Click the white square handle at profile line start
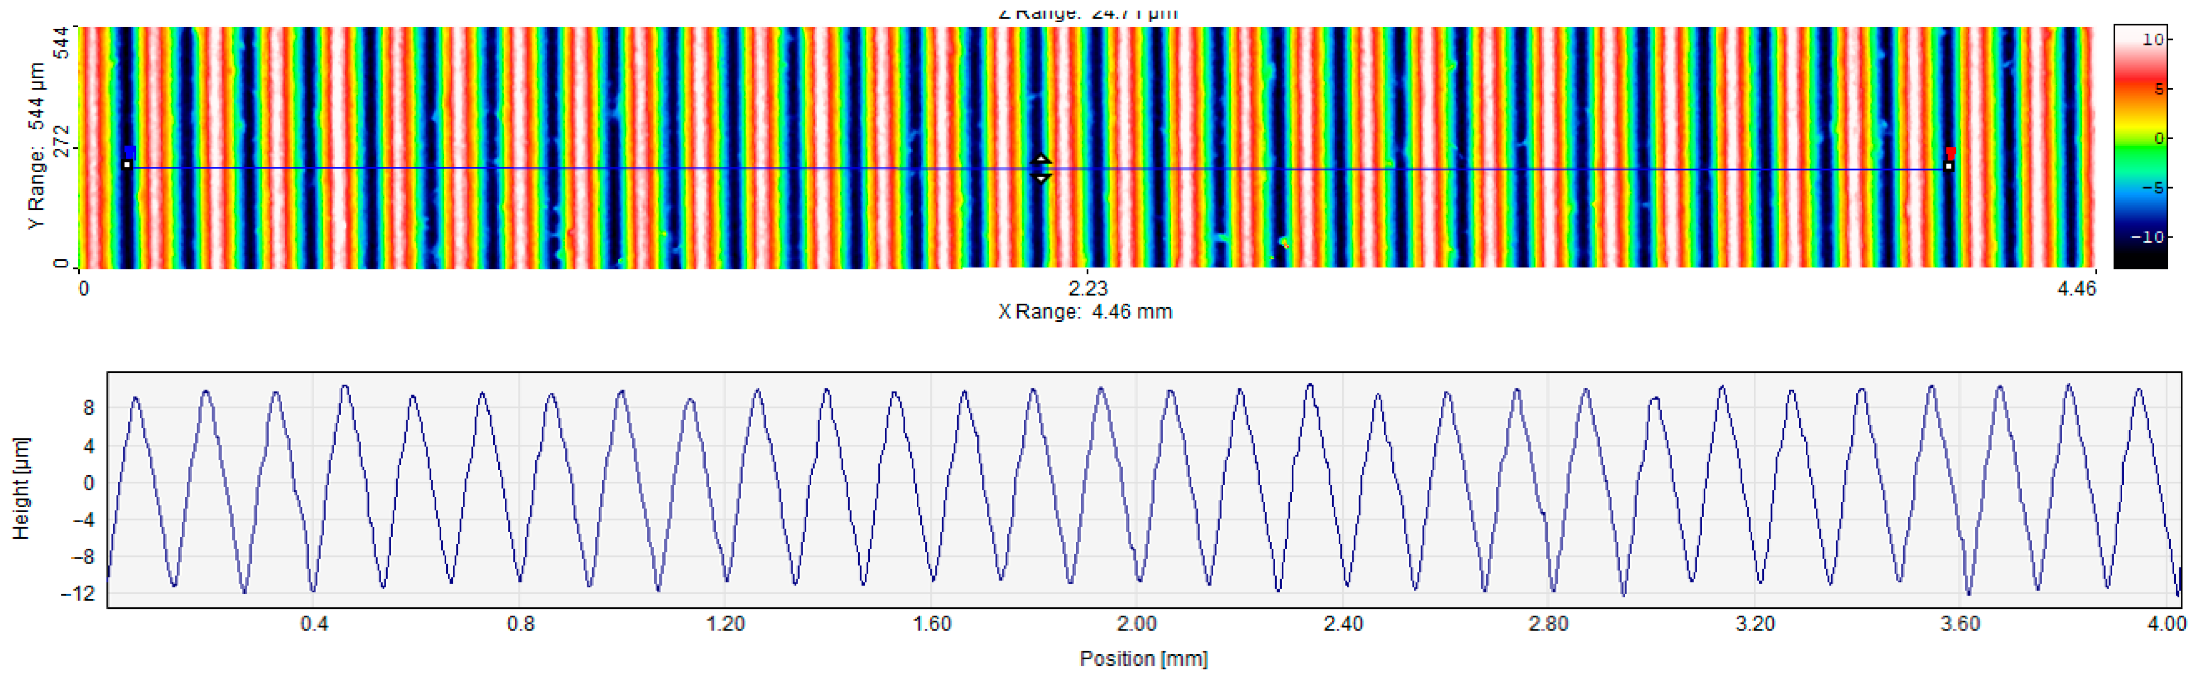Viewport: 2200px width, 684px height. click(127, 164)
